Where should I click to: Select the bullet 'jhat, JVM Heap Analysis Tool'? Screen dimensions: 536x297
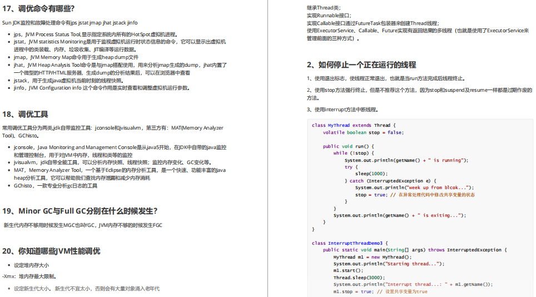pyautogui.click(x=120, y=69)
